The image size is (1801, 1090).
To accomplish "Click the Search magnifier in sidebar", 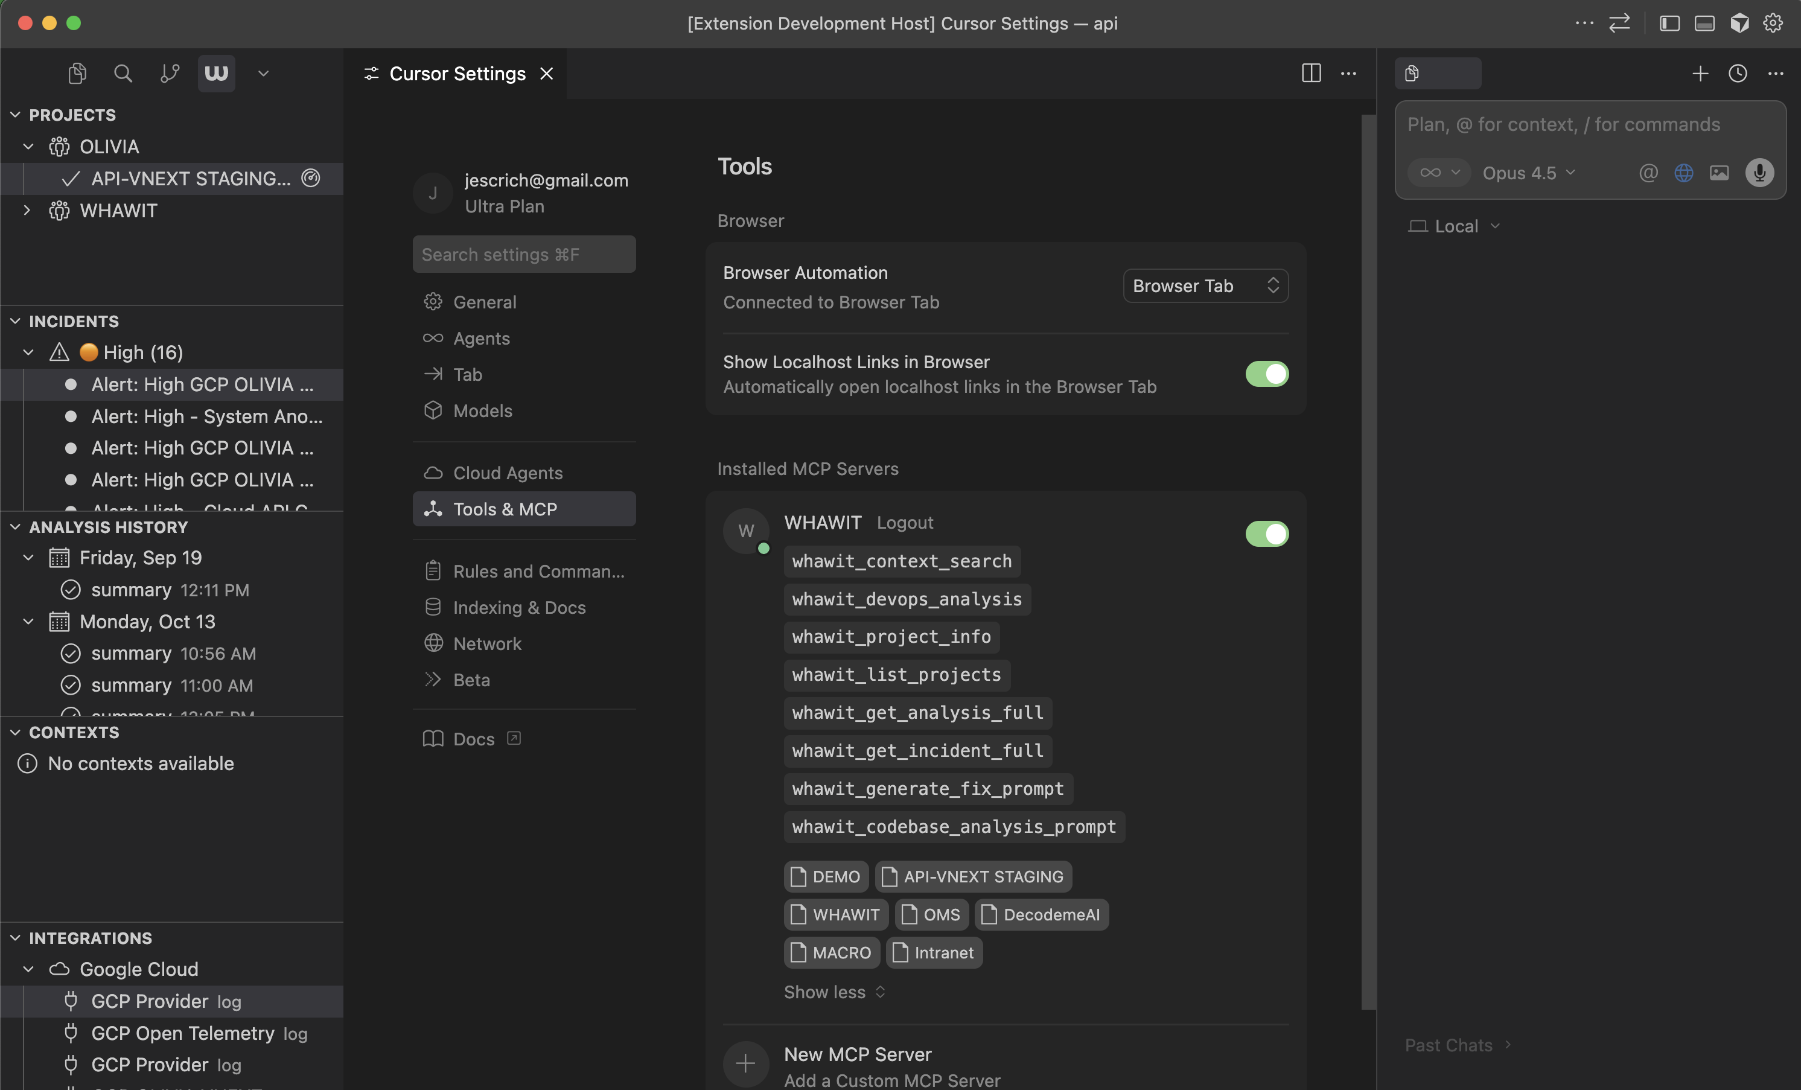I will tap(123, 73).
